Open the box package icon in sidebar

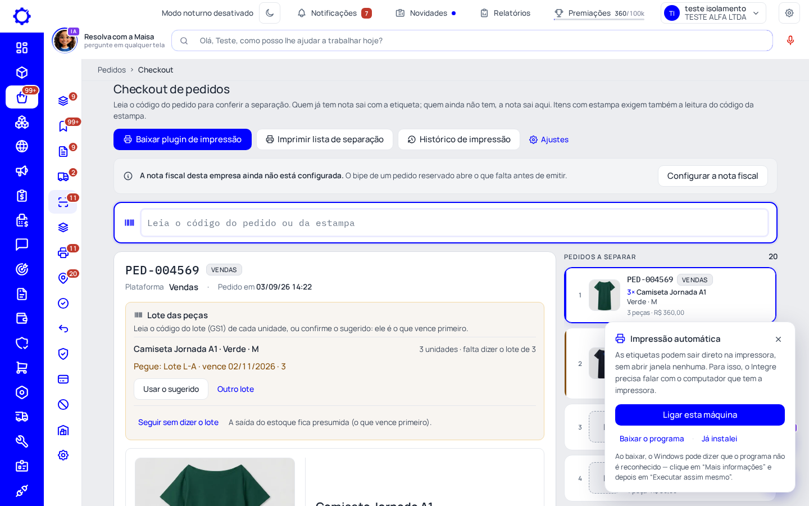(x=22, y=73)
